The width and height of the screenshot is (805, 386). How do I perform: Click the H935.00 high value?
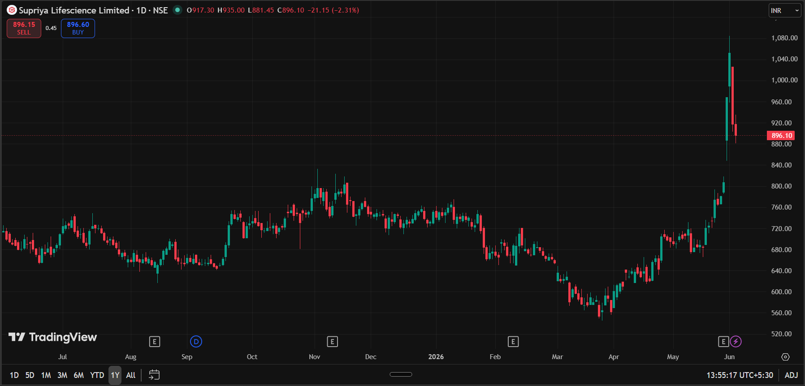[231, 10]
